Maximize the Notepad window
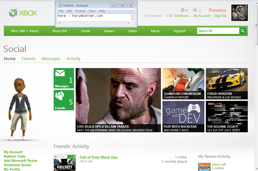 point(122,6)
